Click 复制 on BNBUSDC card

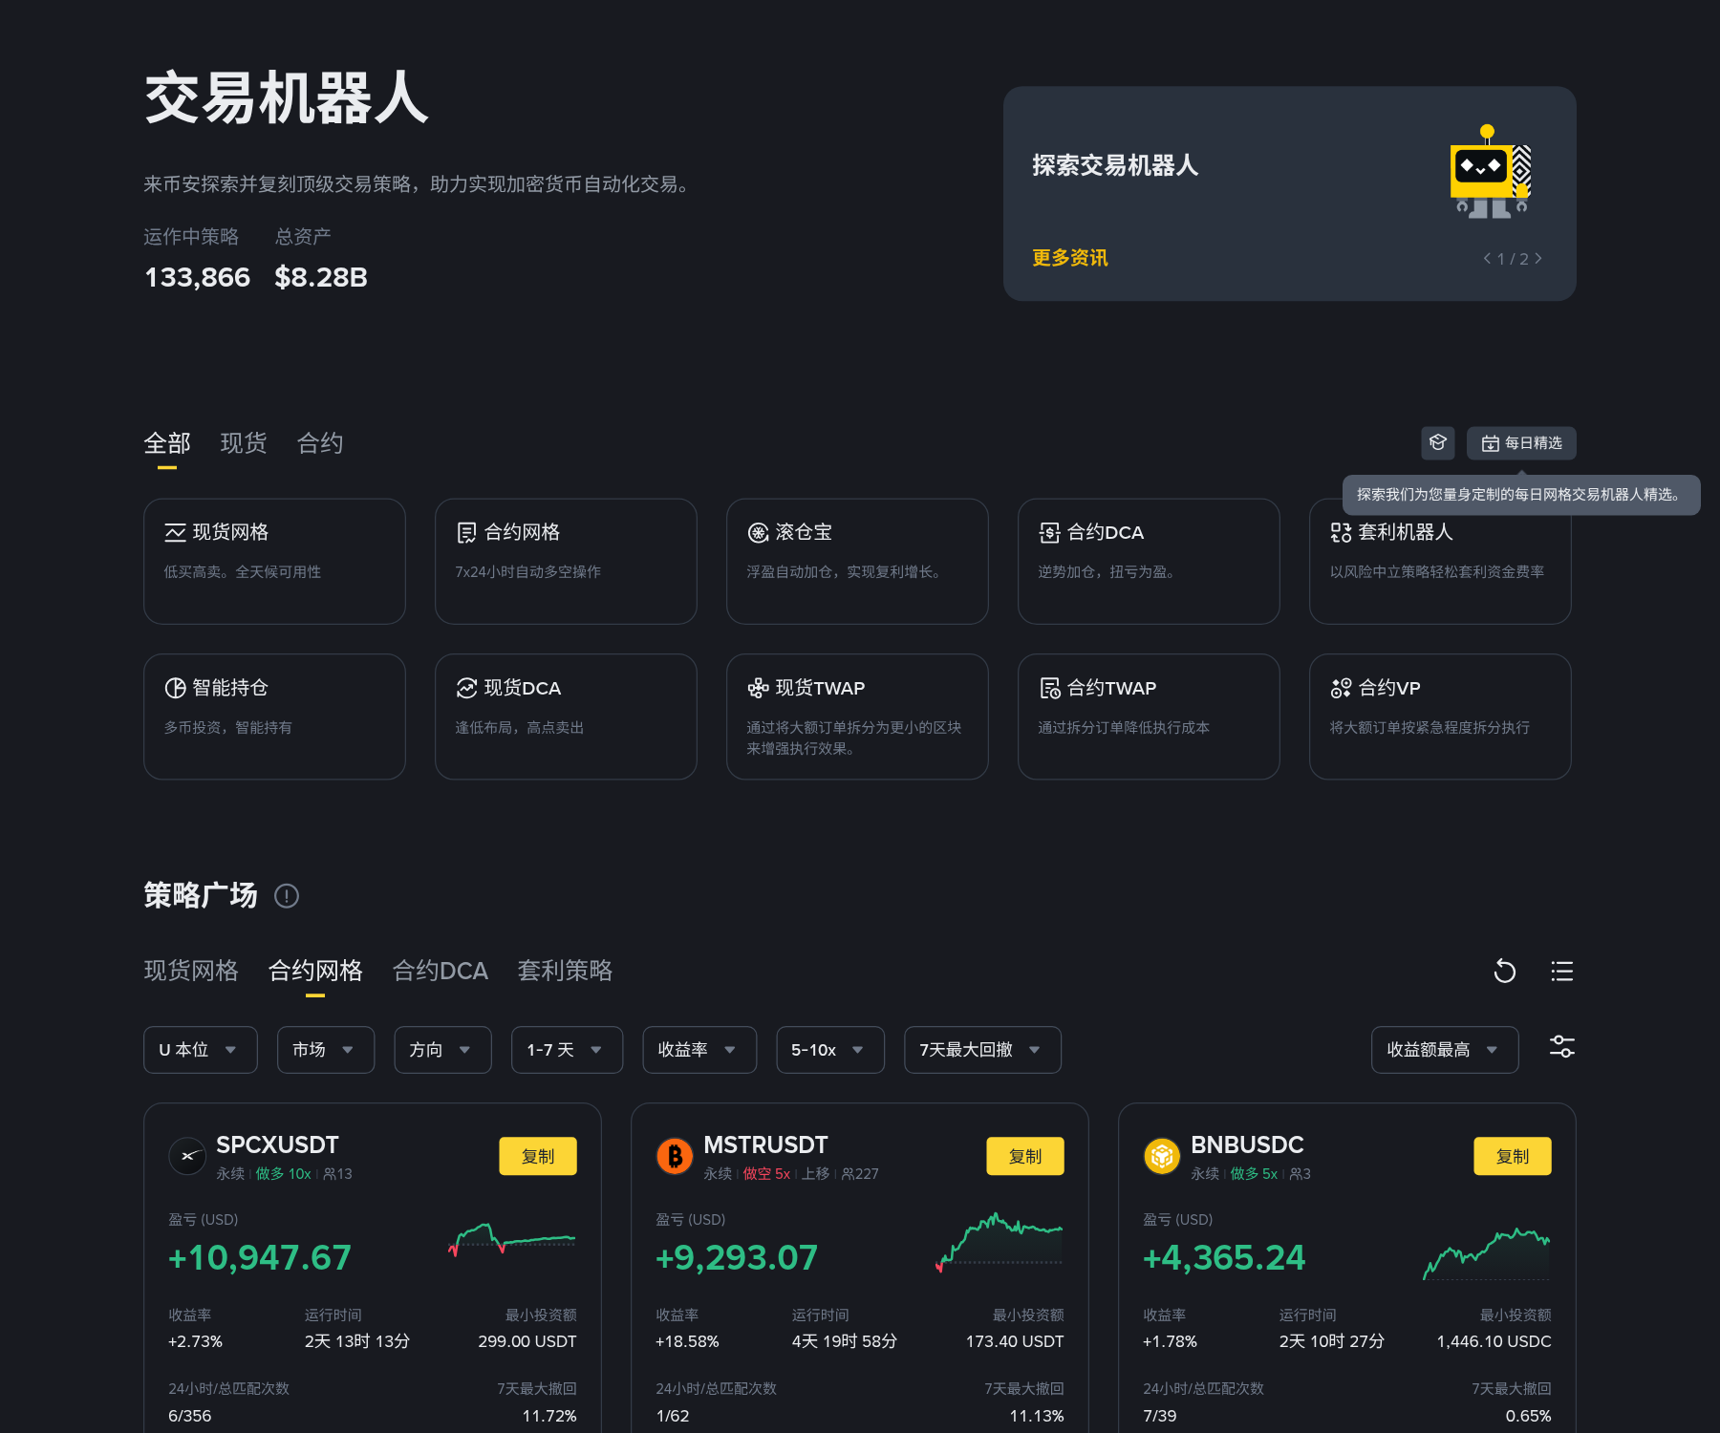pos(1513,1156)
